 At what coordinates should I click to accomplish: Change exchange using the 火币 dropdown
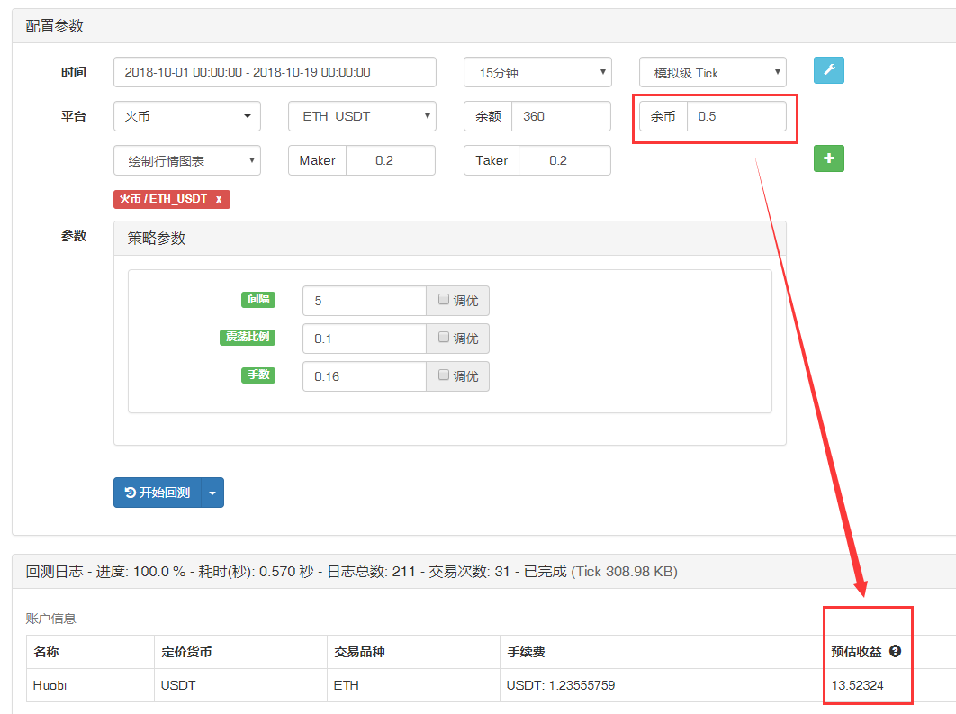click(x=186, y=116)
